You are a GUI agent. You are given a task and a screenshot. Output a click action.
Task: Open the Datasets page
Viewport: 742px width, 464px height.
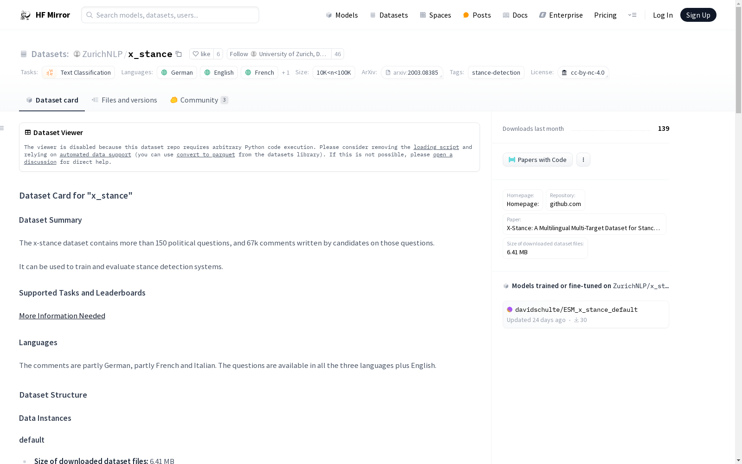[x=389, y=15]
